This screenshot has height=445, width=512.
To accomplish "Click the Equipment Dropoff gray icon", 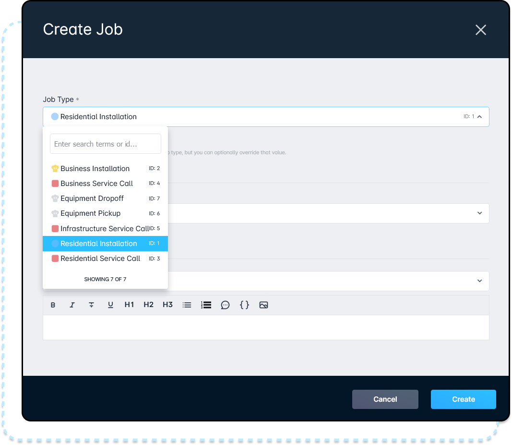I will [55, 198].
